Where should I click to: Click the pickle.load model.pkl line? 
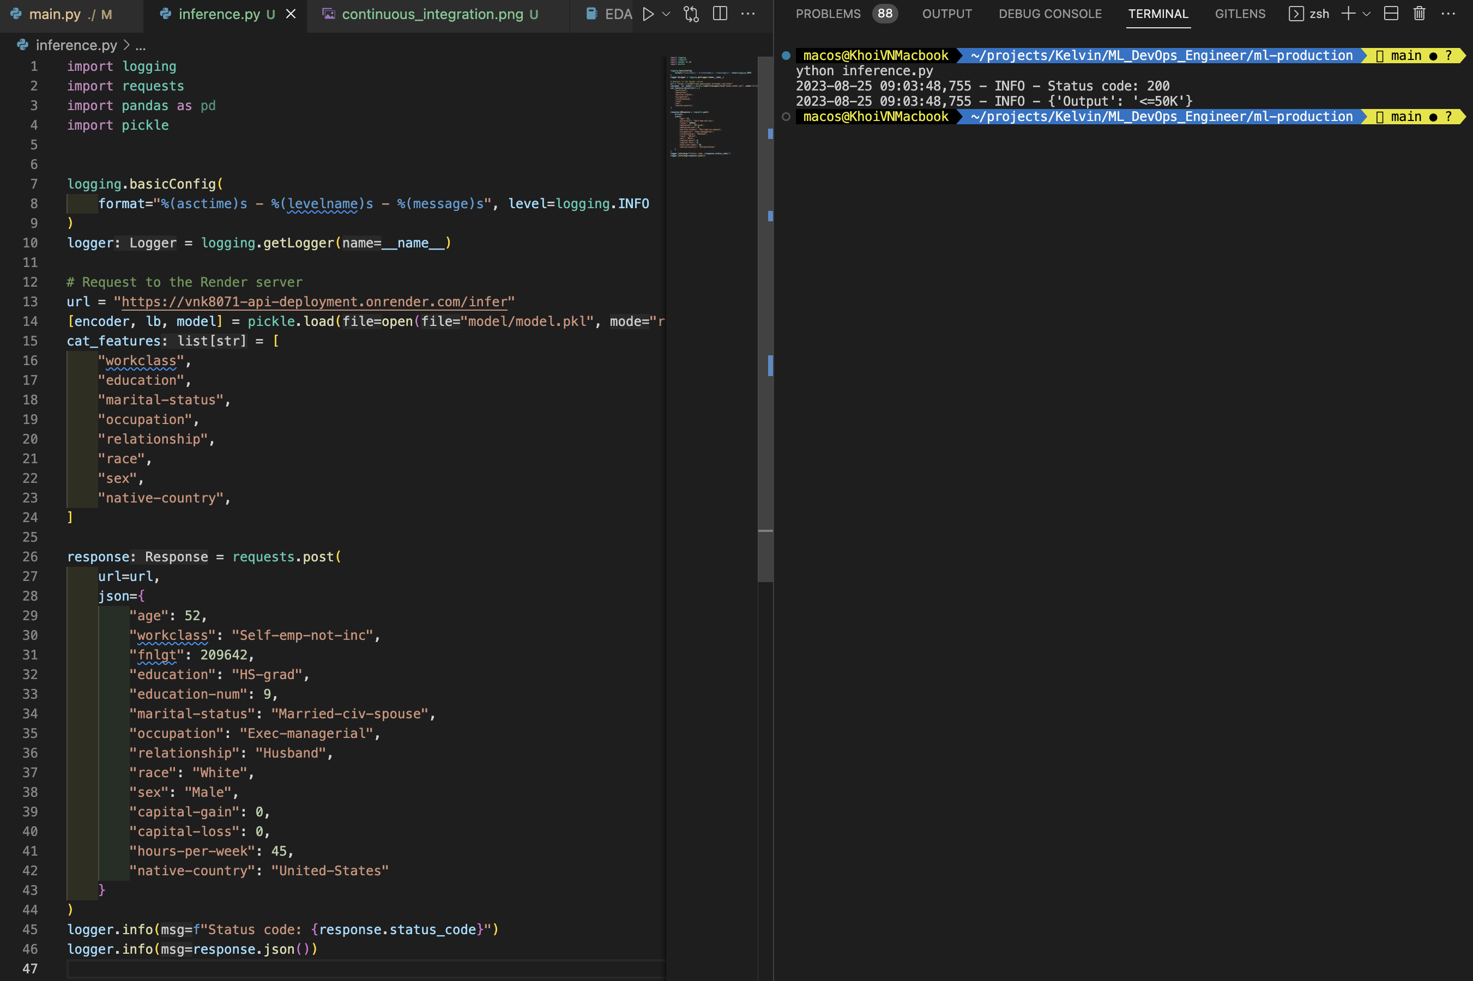[366, 322]
